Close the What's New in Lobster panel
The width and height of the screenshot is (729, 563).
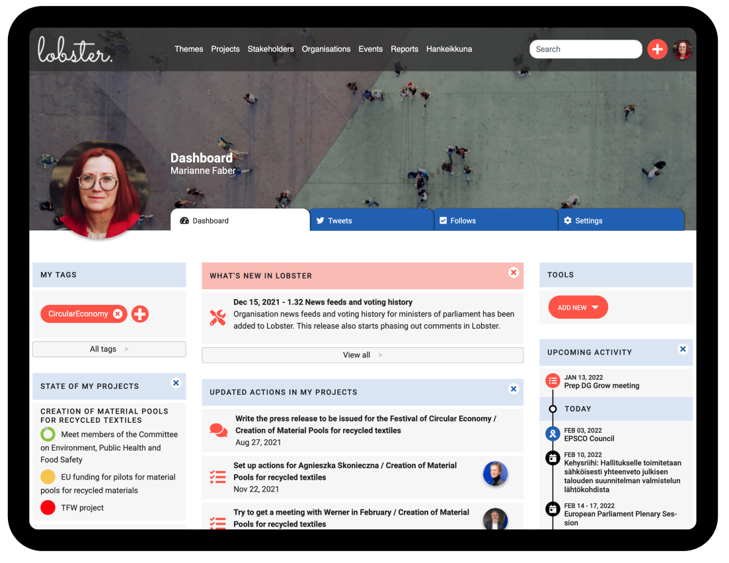[x=514, y=273]
